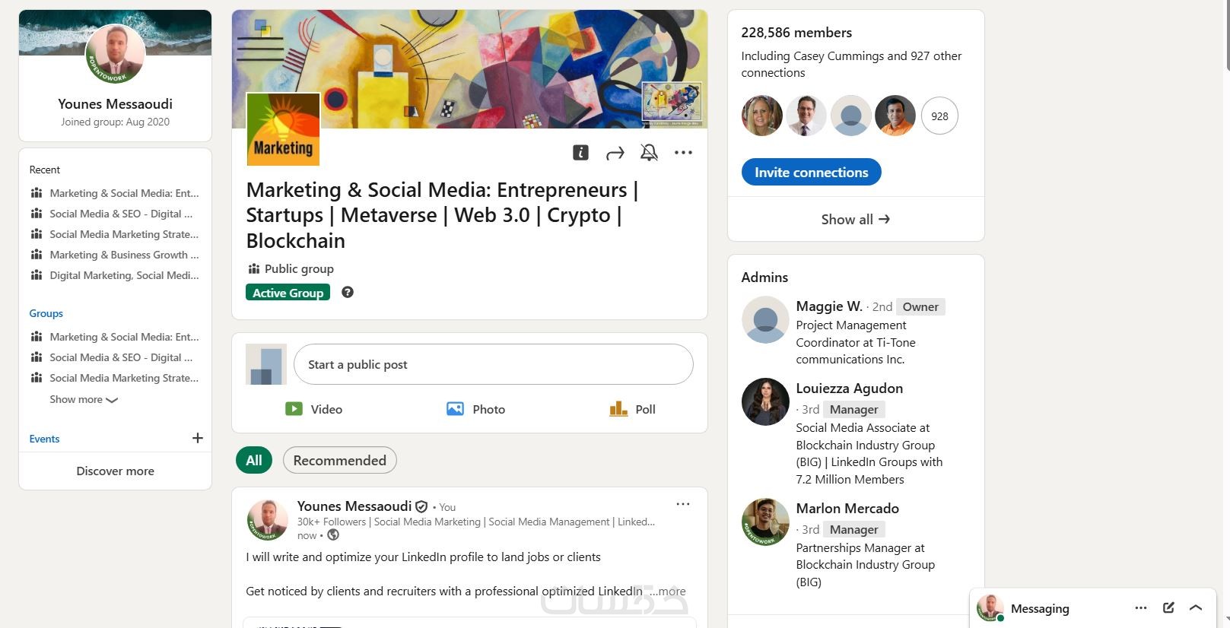The height and width of the screenshot is (628, 1230).
Task: Toggle group notifications with bell icon
Action: point(649,153)
